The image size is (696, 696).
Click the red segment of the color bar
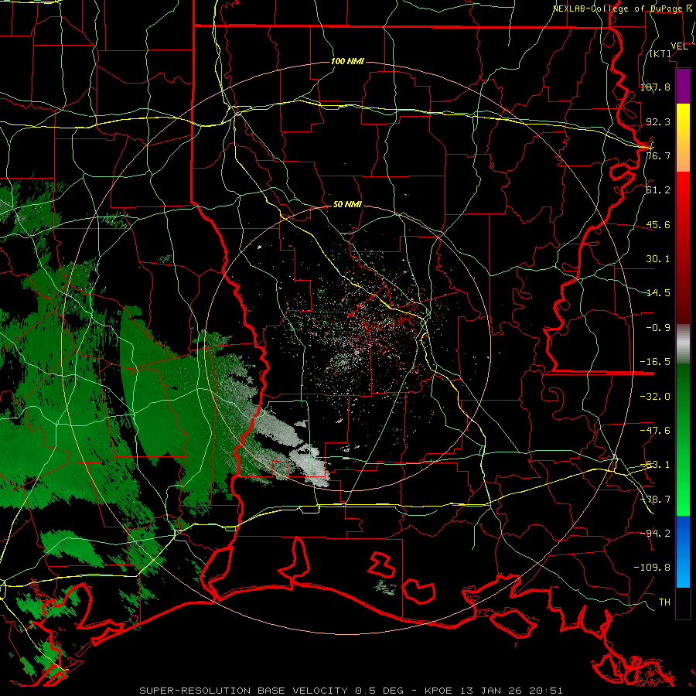tap(683, 247)
